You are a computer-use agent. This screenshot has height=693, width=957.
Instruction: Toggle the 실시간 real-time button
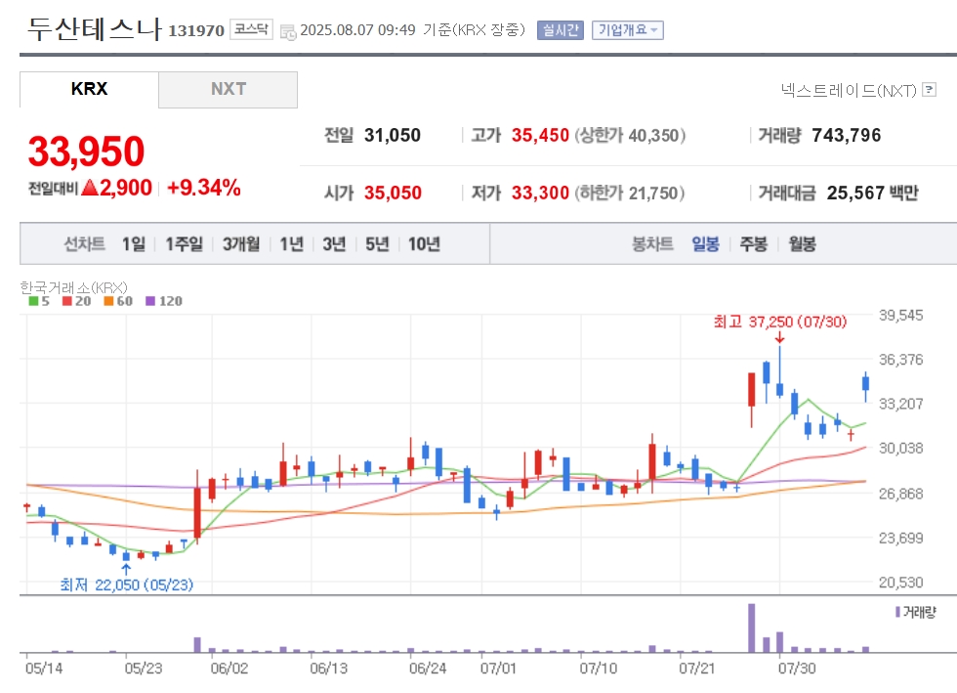tap(561, 30)
